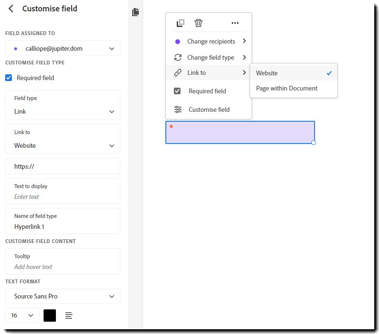379x334 pixels.
Task: Select Change field type menu item
Action: pos(209,57)
